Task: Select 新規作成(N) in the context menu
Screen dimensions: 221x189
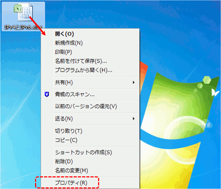Action: pyautogui.click(x=69, y=43)
